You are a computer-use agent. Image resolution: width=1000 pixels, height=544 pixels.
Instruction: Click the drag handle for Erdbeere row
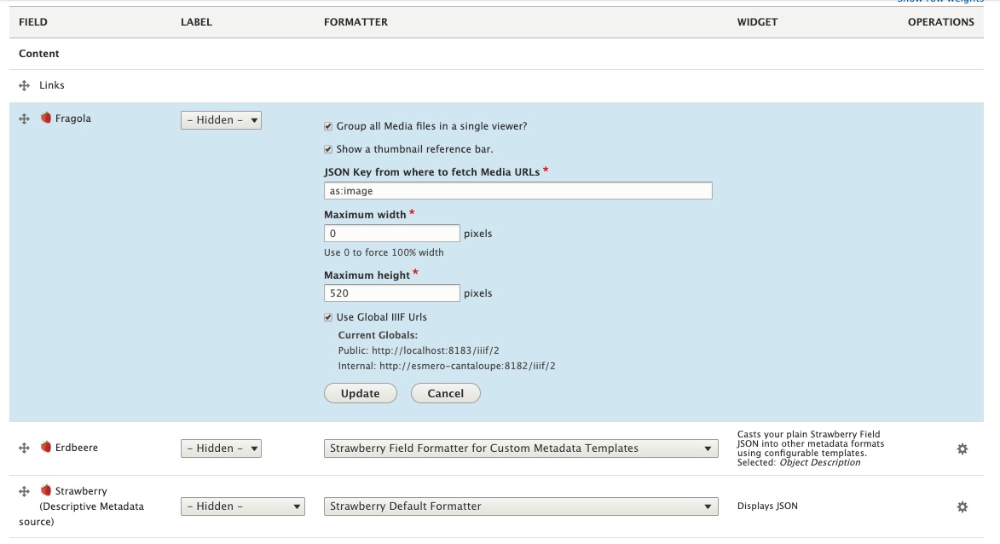click(24, 448)
